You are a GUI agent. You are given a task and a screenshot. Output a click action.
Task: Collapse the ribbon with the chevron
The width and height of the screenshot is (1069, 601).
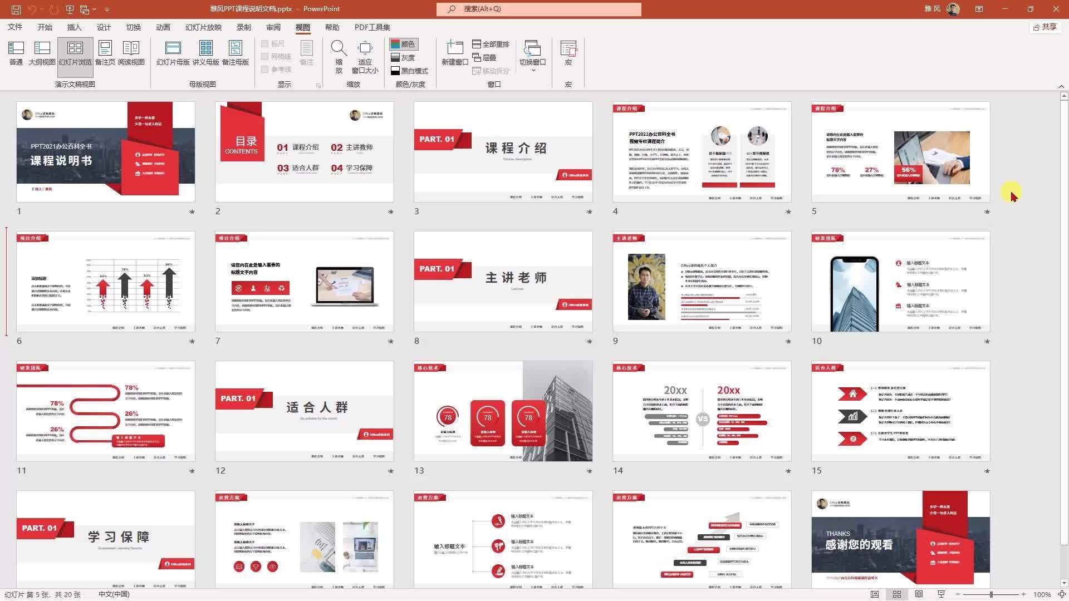(1061, 86)
